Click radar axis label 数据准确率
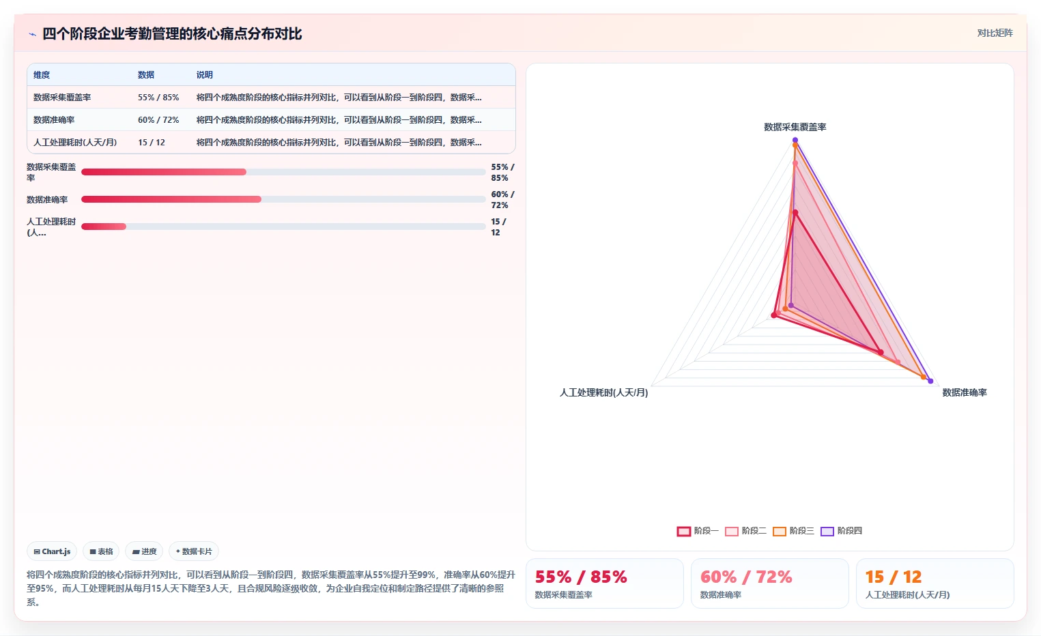The width and height of the screenshot is (1041, 636). (965, 392)
